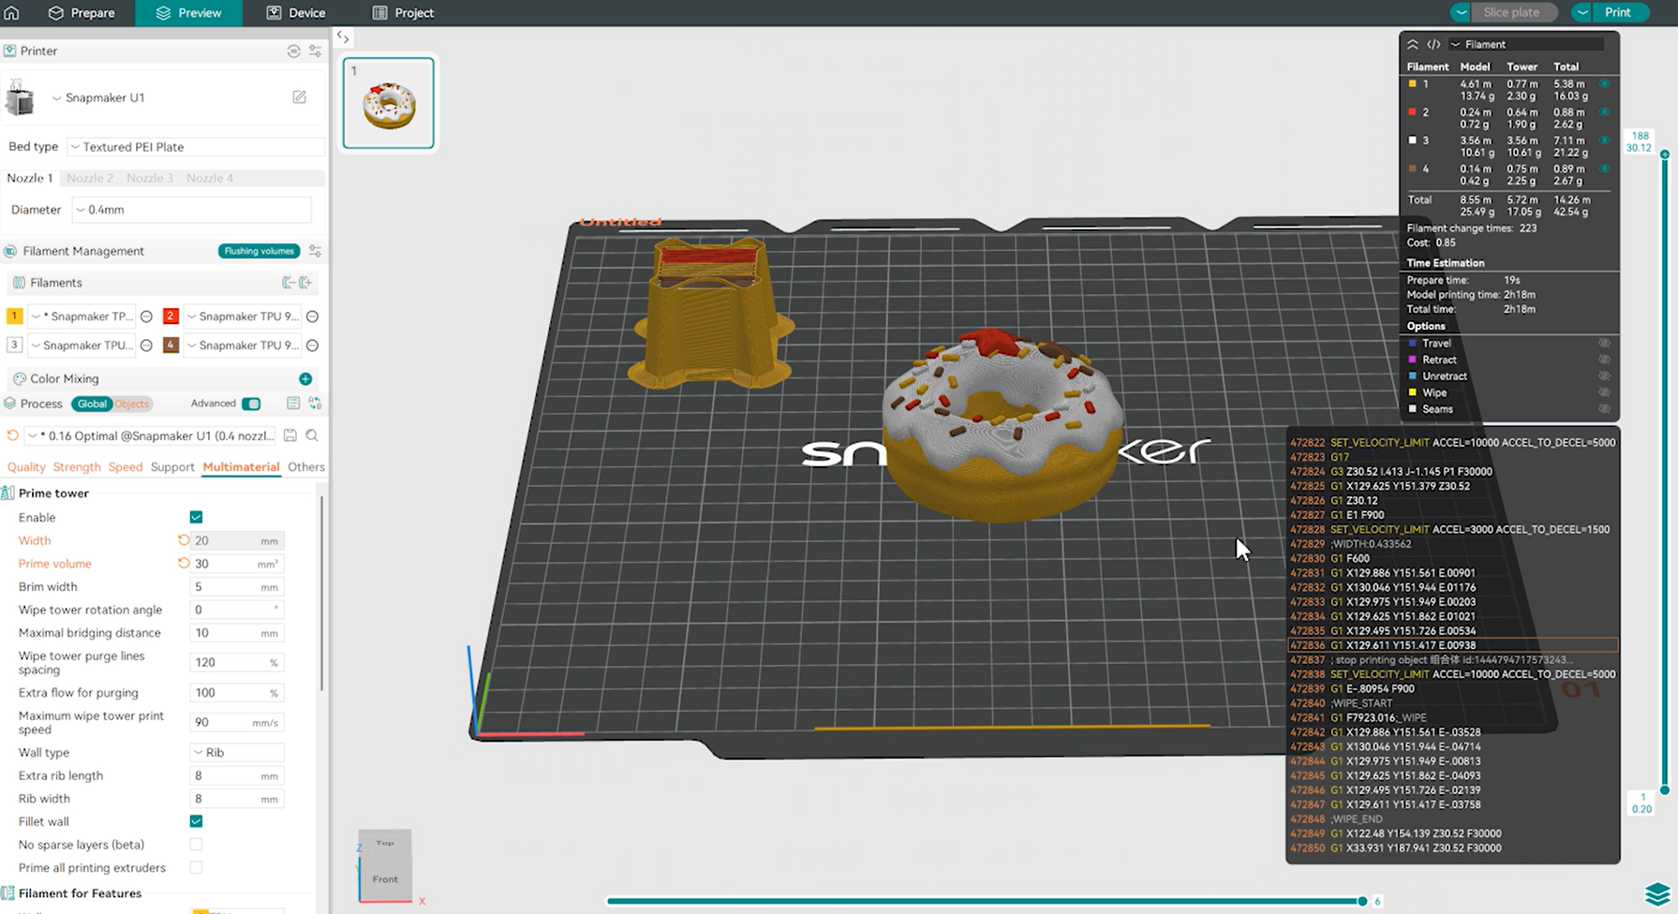Toggle the G-code viewer code icon

click(x=1433, y=44)
